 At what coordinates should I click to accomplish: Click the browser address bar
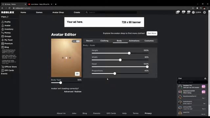tap(102, 8)
